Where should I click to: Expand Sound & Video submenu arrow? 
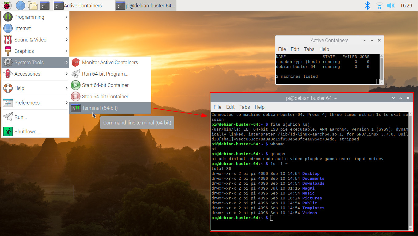pyautogui.click(x=66, y=40)
